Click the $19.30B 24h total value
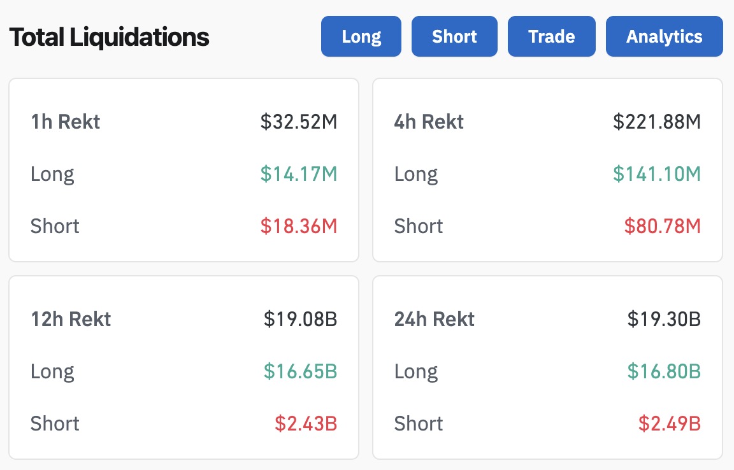The image size is (734, 470). (664, 319)
